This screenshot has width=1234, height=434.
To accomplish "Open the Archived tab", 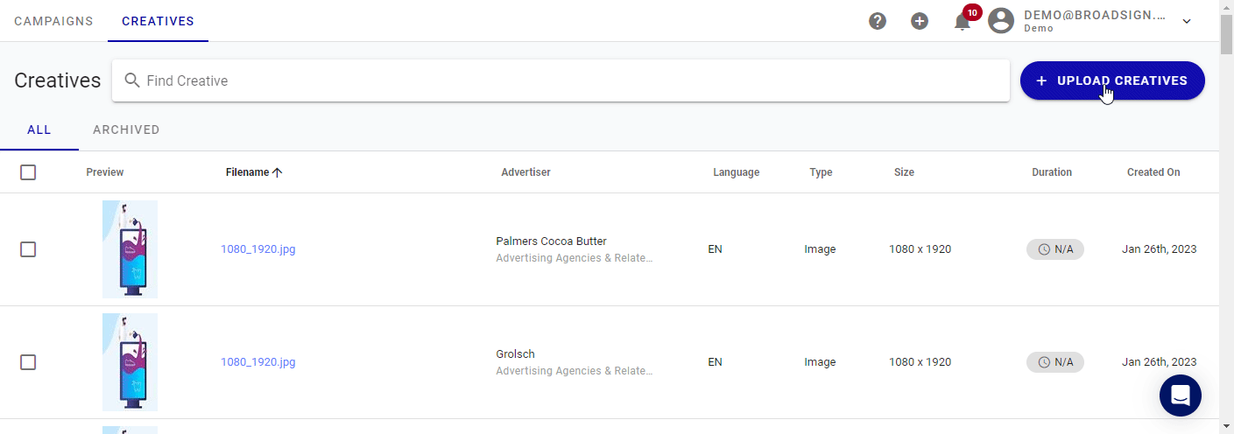I will (126, 129).
